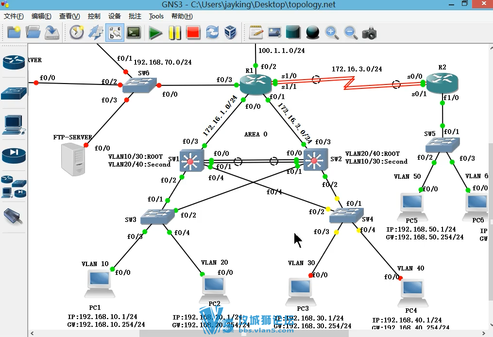The width and height of the screenshot is (493, 337).
Task: Click the 192.168.70.0/24 label
Action: point(163,62)
